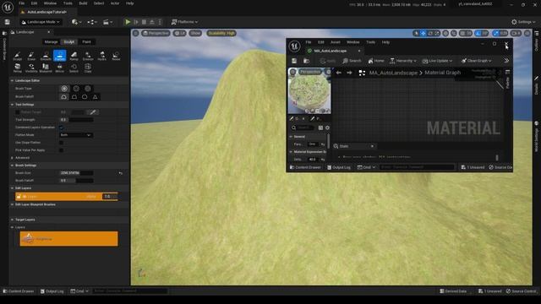Collapse the Brush Settings section

(12, 166)
